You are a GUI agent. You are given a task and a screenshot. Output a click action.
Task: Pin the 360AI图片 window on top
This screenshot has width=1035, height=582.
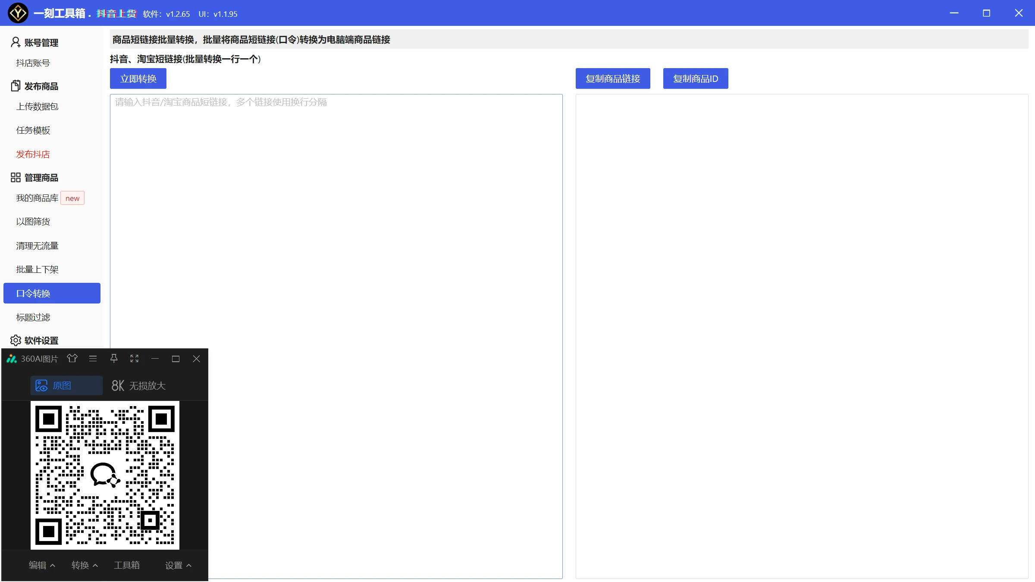[x=114, y=358]
